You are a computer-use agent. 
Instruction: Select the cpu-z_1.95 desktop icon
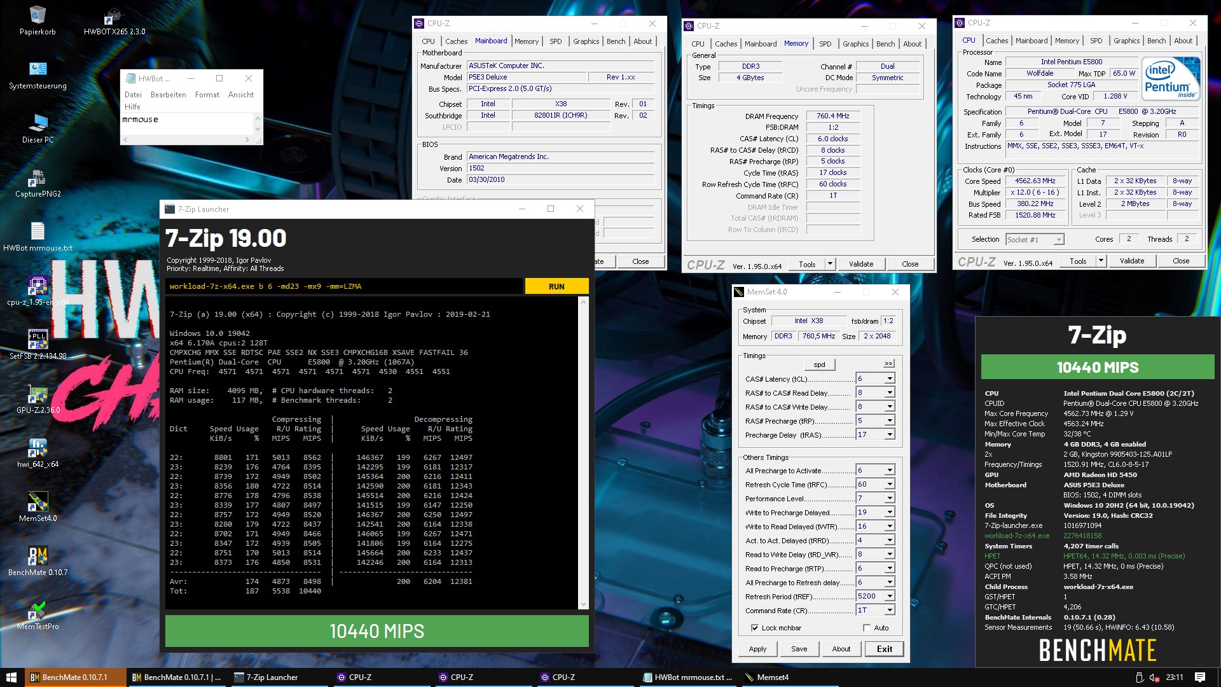tap(38, 291)
